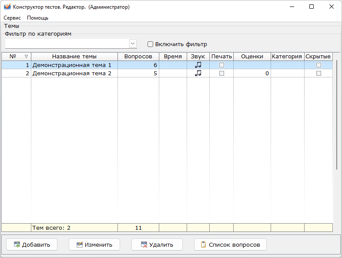Sort by Название темы column header
342x258 pixels.
click(x=74, y=57)
